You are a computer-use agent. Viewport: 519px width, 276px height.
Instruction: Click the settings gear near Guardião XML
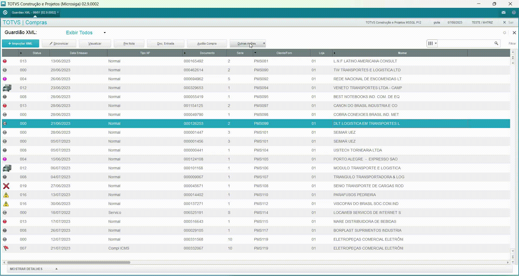pyautogui.click(x=504, y=33)
